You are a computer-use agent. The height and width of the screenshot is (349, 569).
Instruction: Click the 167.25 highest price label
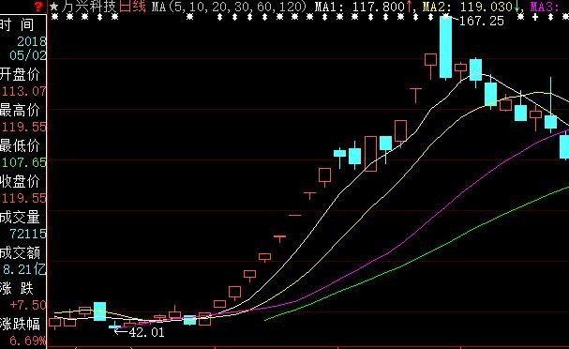pos(482,21)
